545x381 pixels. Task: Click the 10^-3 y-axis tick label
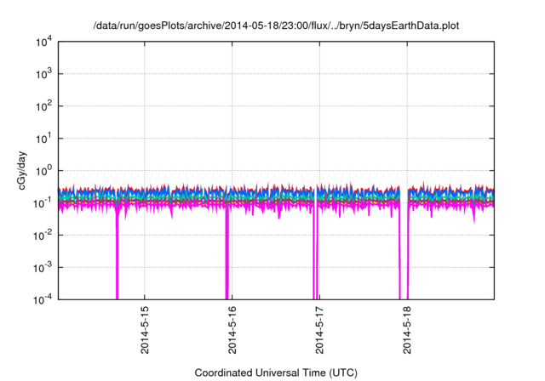(43, 268)
